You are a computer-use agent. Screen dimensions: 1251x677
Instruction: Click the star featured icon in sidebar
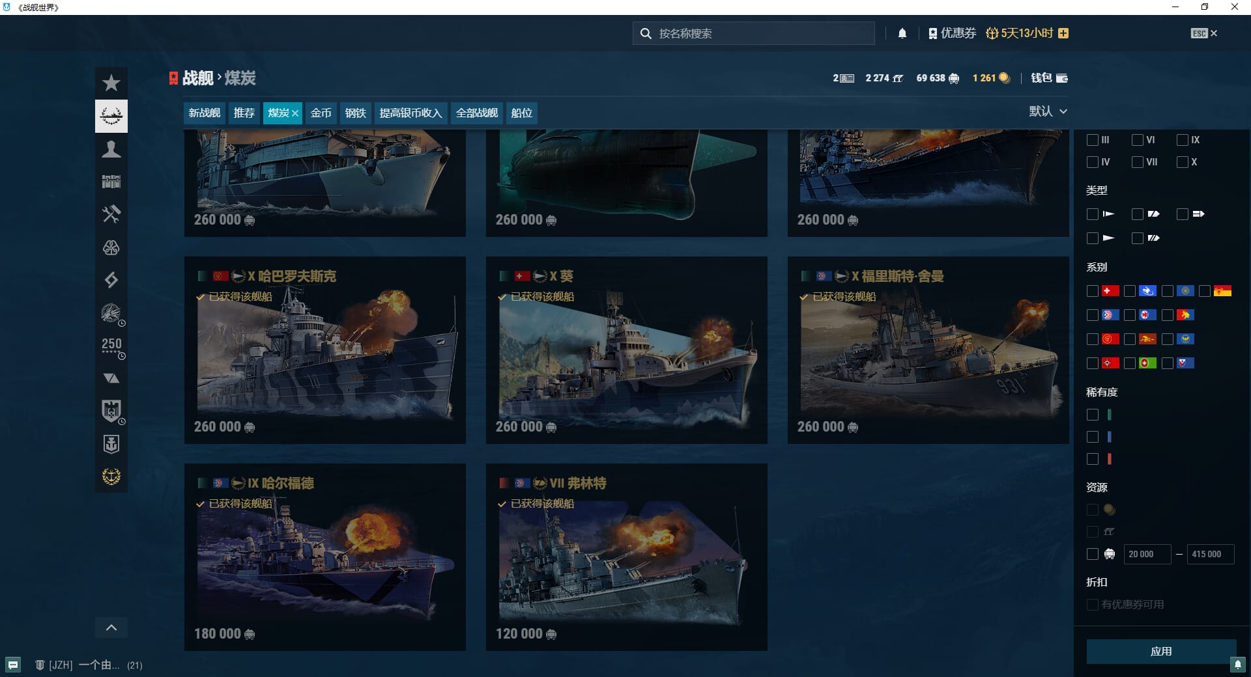(x=111, y=83)
